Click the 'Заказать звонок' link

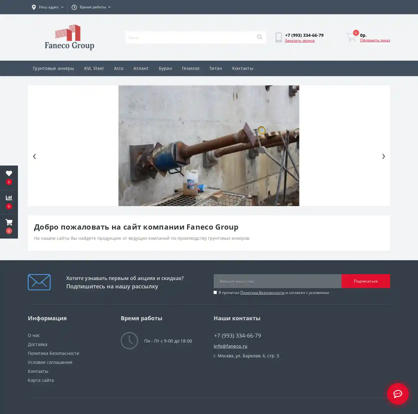click(300, 41)
